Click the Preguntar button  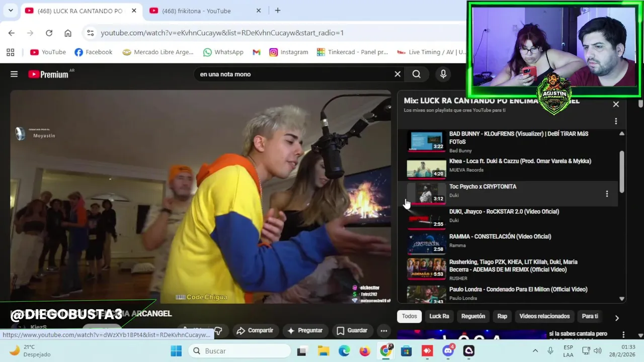pyautogui.click(x=305, y=330)
